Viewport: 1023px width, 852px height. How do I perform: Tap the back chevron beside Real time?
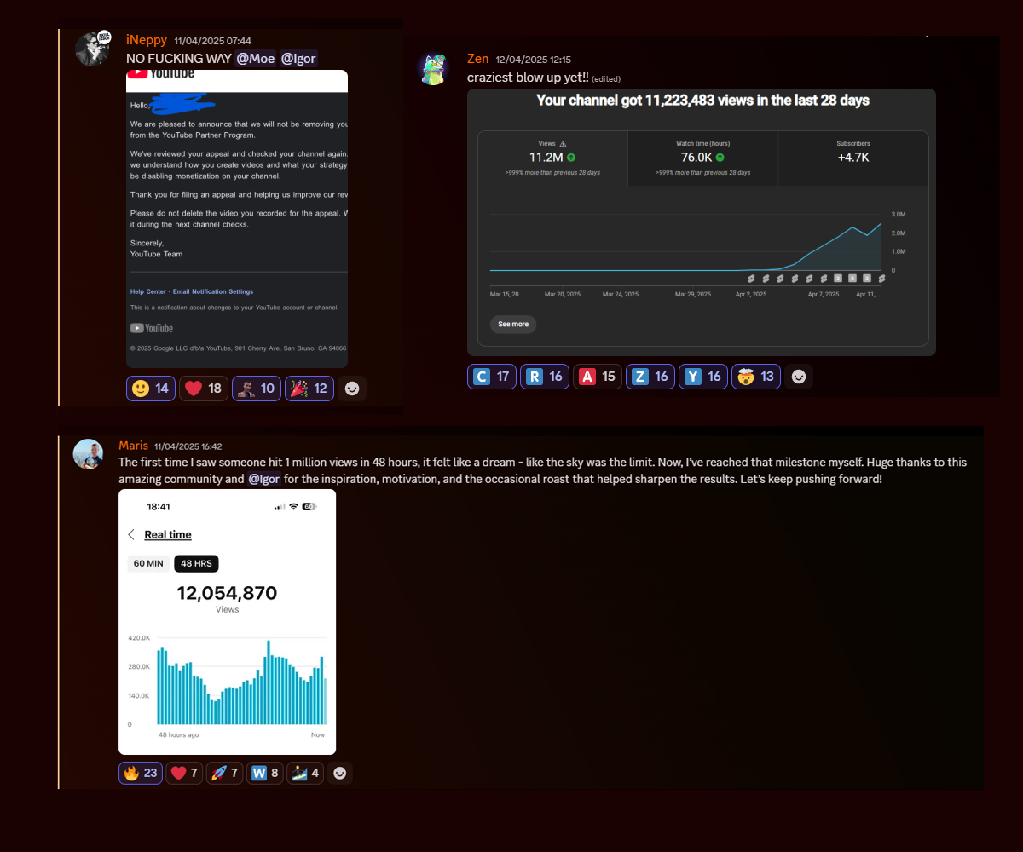click(x=131, y=534)
